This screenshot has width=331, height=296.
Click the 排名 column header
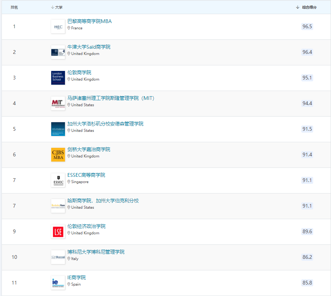point(14,7)
